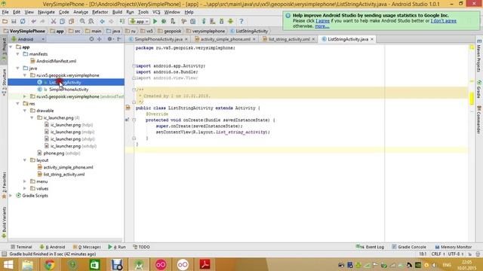Screen dimensions: 483x271
Task: Click the Open folder toolbar icon
Action: pyautogui.click(x=5, y=22)
